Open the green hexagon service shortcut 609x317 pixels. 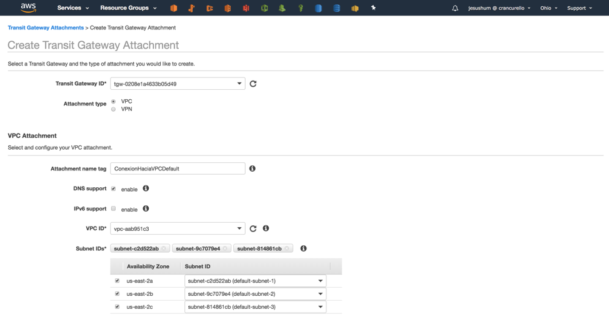click(x=264, y=7)
